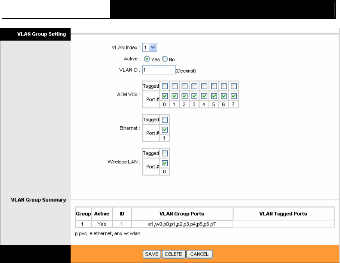Toggle ATM VCs Tagged checkbox for port 0
The height and width of the screenshot is (263, 340).
165,86
